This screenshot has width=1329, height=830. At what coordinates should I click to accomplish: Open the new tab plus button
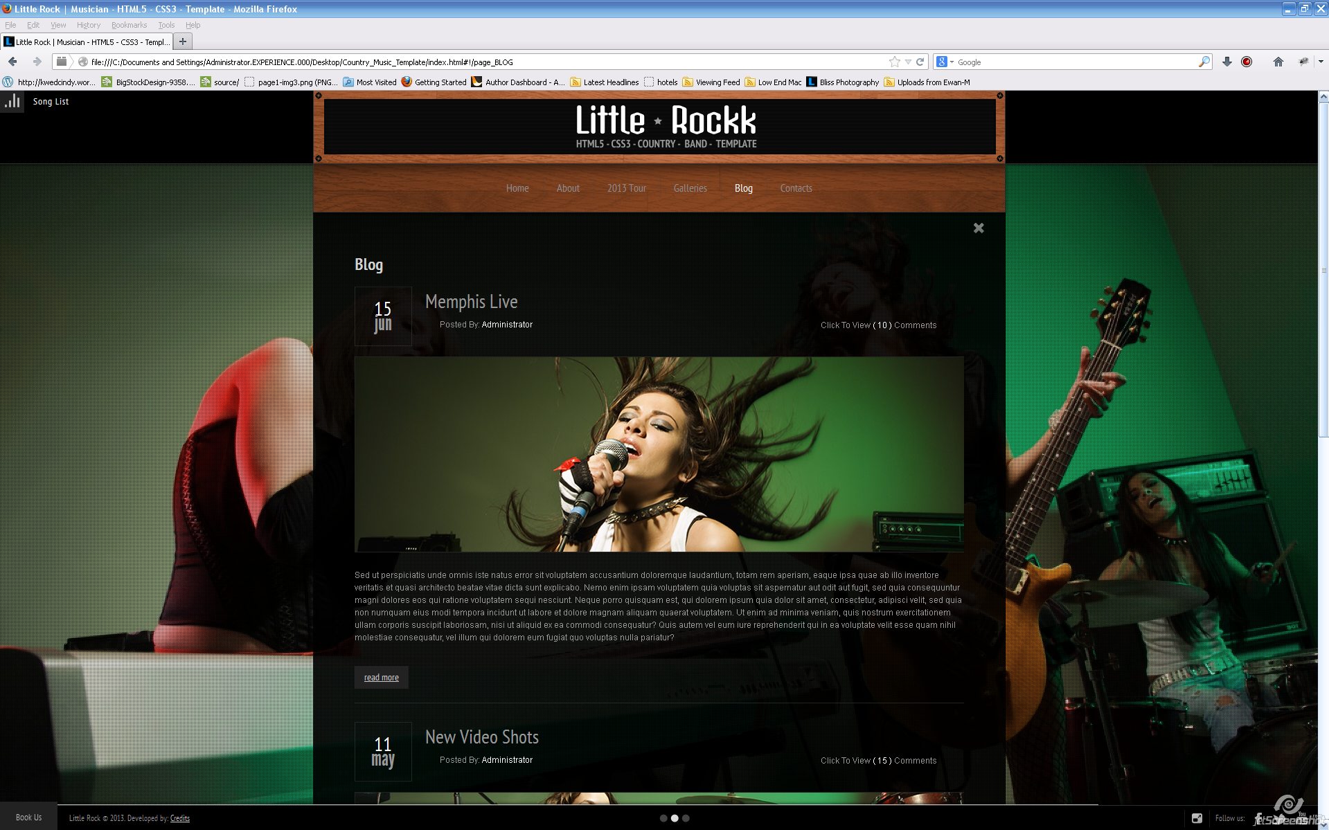point(183,42)
